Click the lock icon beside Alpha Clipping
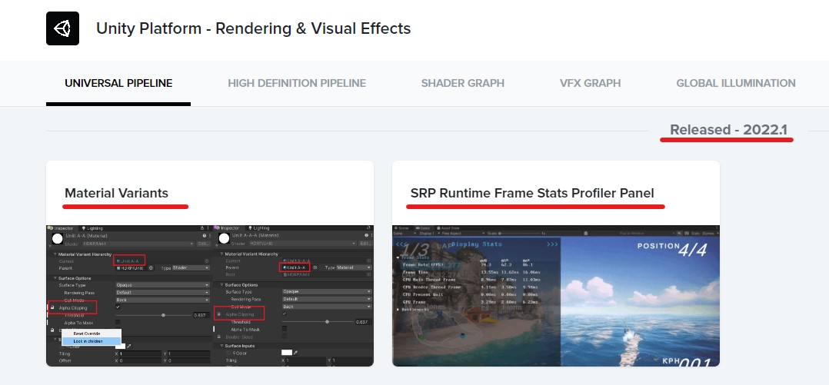 (52, 307)
